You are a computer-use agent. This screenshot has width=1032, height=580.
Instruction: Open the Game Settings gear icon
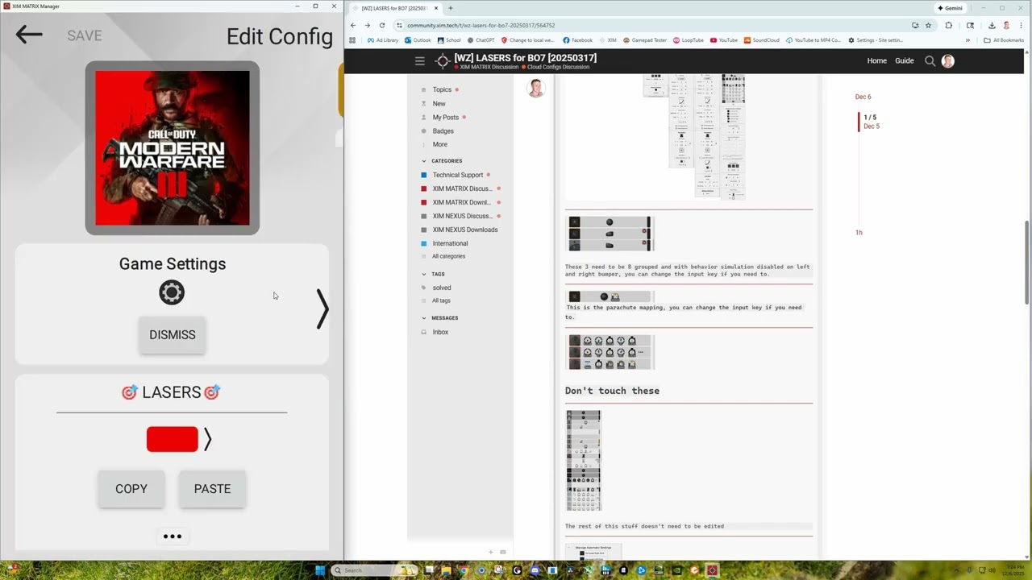(172, 292)
